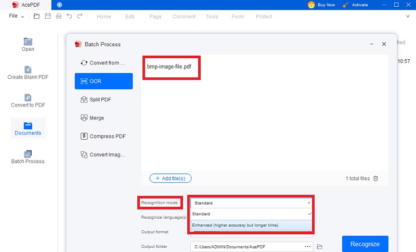
Task: Click the AcePDF app logo icon
Action: point(16,5)
